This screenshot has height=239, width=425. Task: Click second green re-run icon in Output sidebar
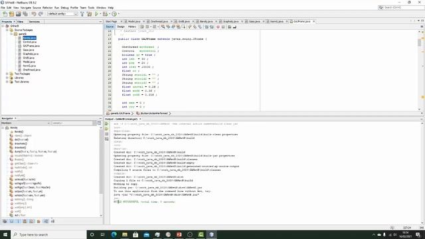pyautogui.click(x=107, y=129)
